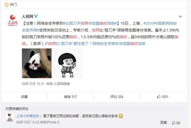The image size is (191, 128).
Task: Open the 人民网 profile avatar logo
Action: 13,20
